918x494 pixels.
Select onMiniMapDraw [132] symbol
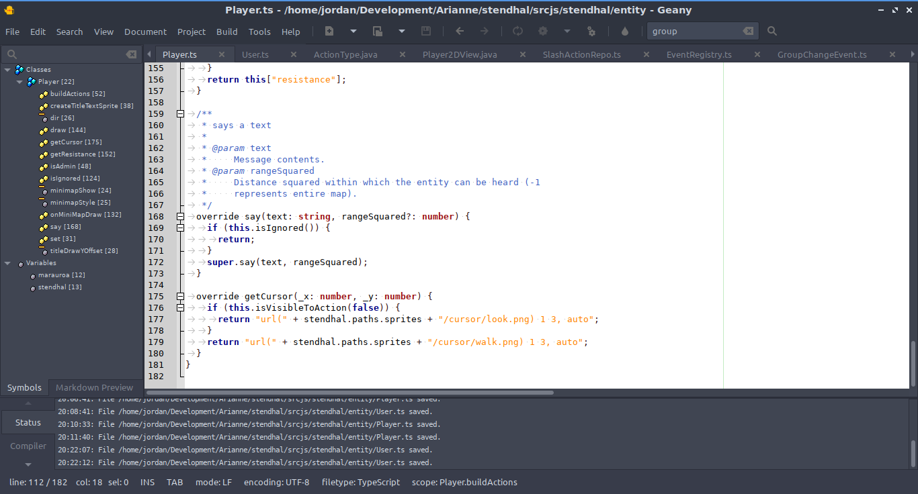pos(85,215)
